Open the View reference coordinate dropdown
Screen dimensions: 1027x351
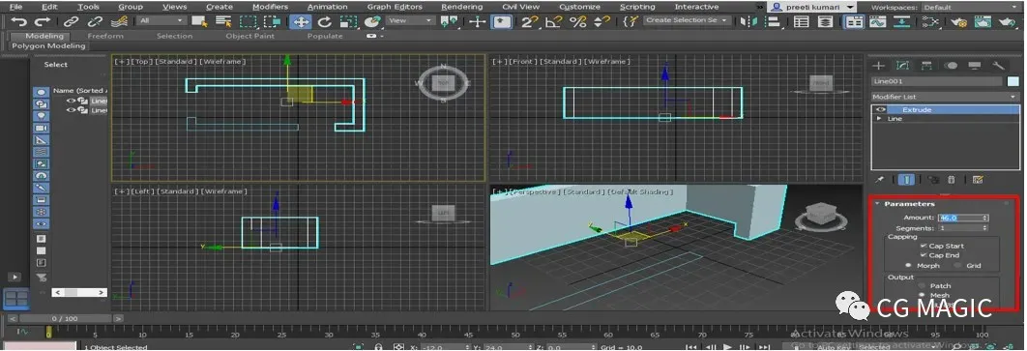pyautogui.click(x=411, y=21)
